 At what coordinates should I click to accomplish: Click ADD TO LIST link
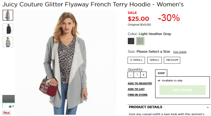[x=136, y=89]
